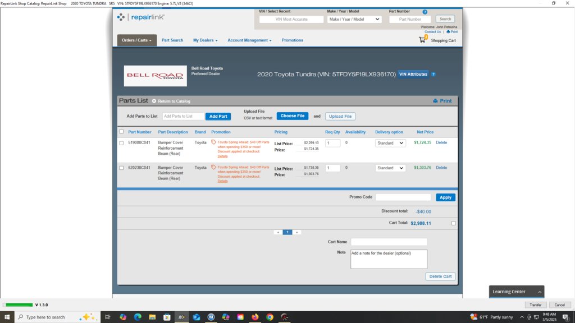Open the My Dealers menu

(x=206, y=40)
